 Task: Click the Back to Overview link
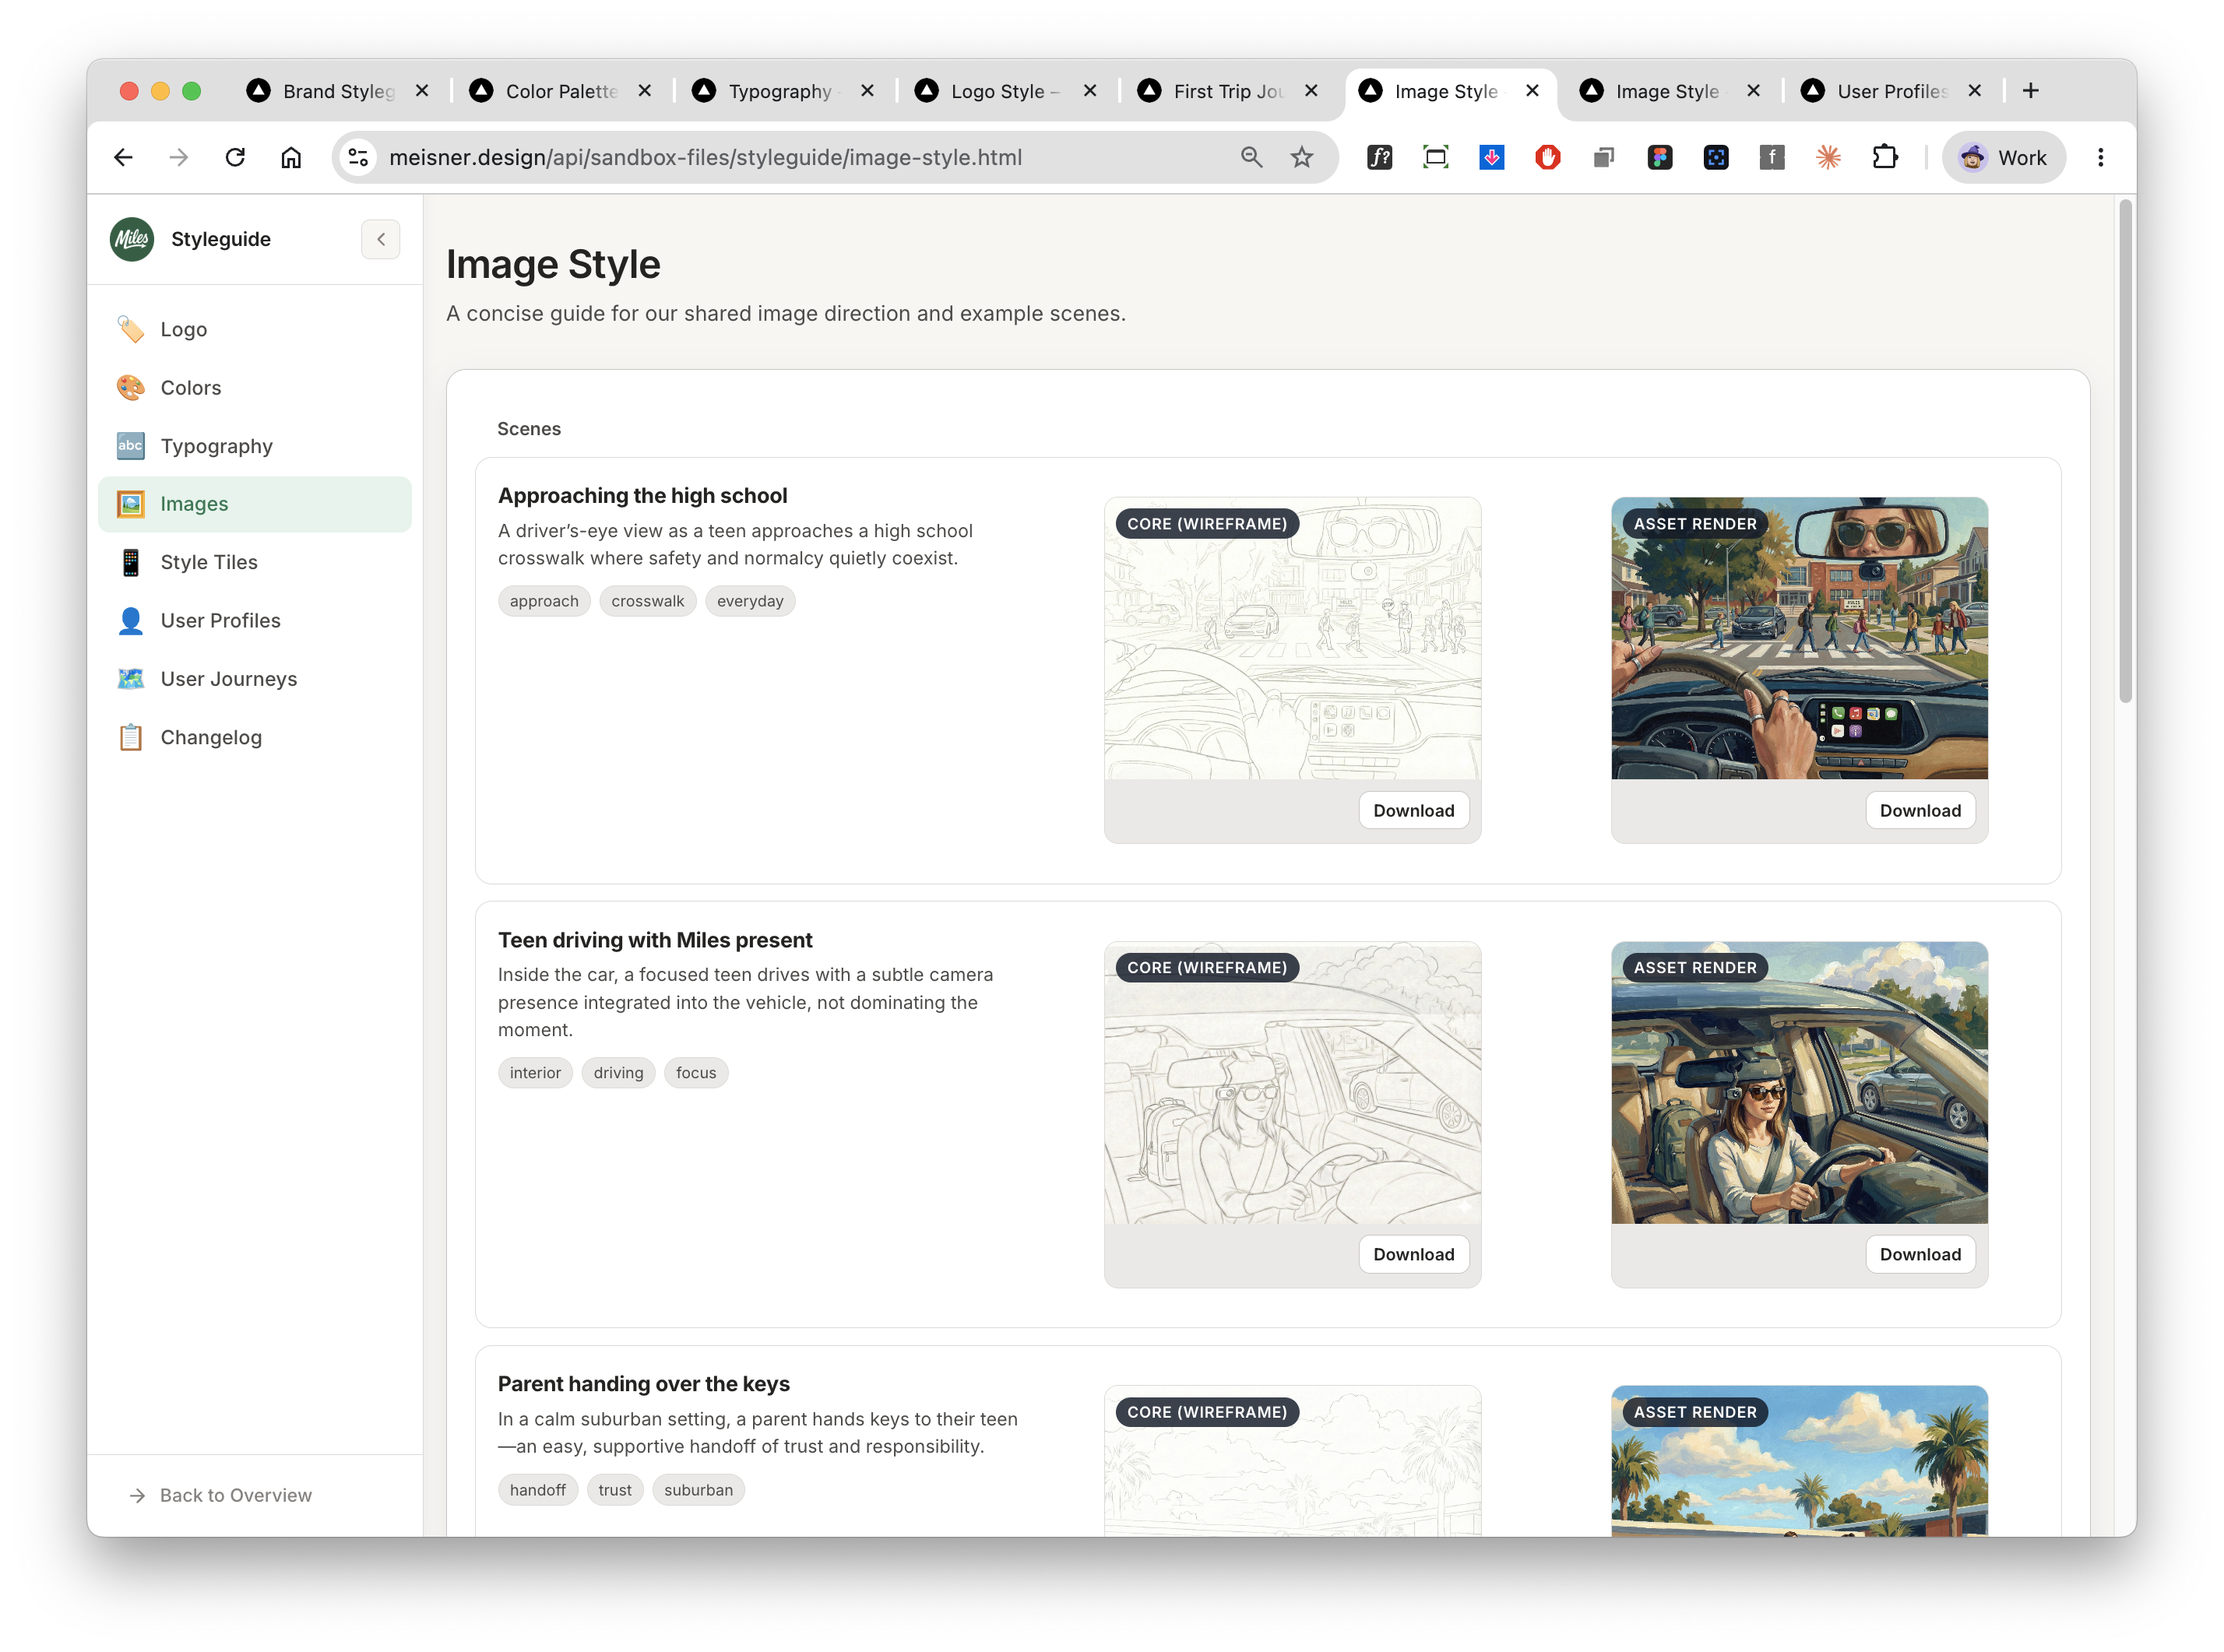point(221,1495)
